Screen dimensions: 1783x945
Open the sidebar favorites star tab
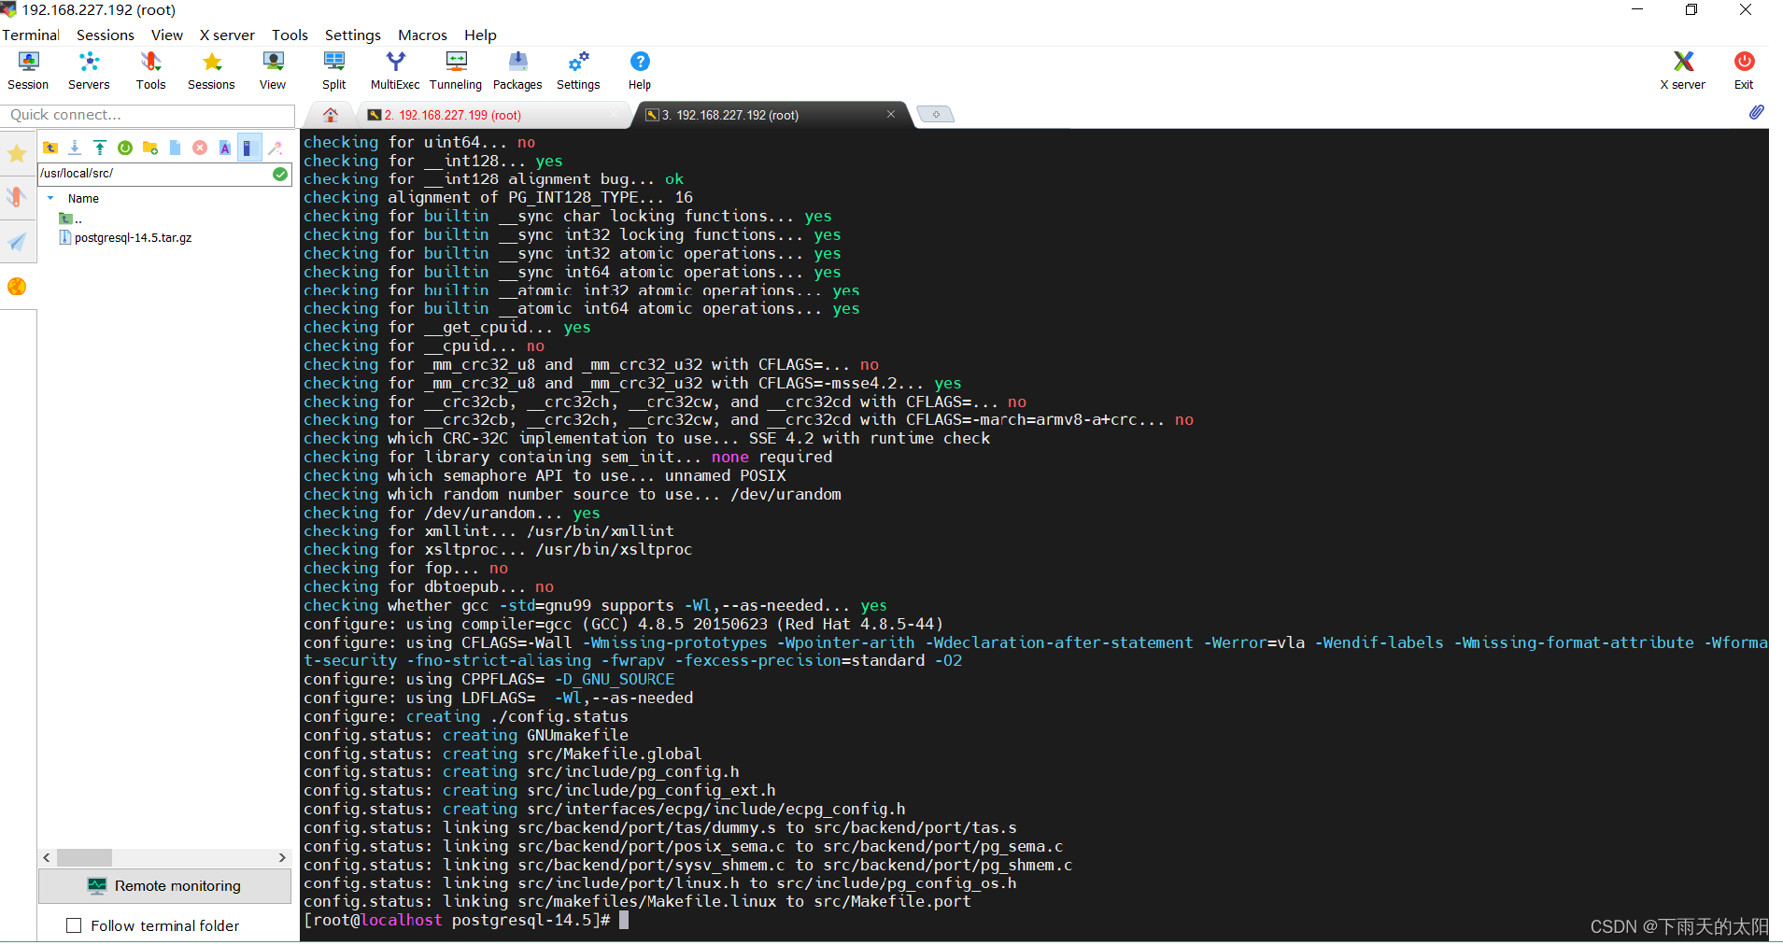click(x=17, y=153)
